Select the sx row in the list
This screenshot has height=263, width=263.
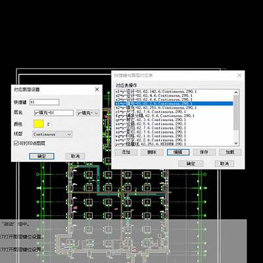click(x=174, y=128)
